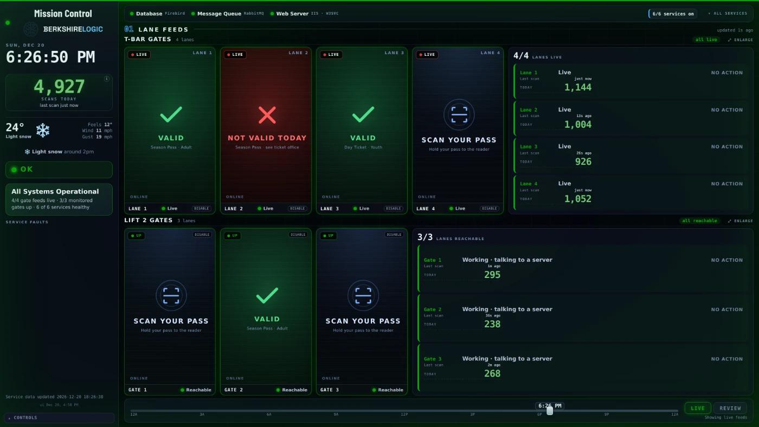
Task: Click the LIVE badge on Lane 4 feed
Action: pyautogui.click(x=427, y=55)
